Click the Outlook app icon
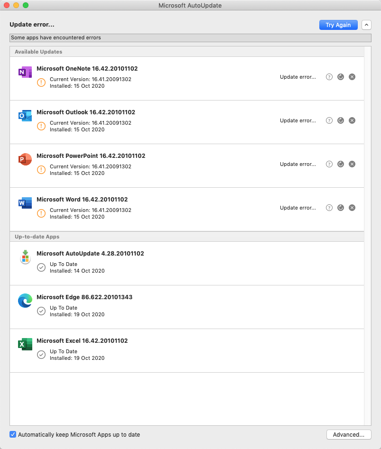This screenshot has width=381, height=449. [25, 115]
